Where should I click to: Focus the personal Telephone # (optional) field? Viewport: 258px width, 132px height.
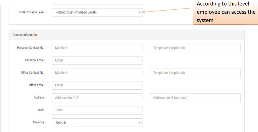pyautogui.click(x=195, y=48)
